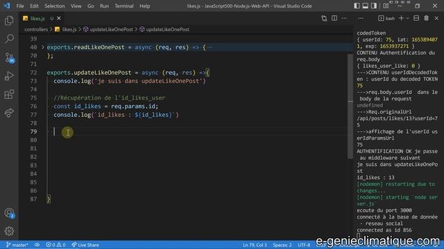Image resolution: width=444 pixels, height=249 pixels.
Task: Close the terminal panel
Action: click(x=436, y=19)
